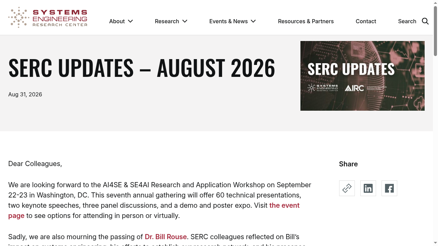Open the Contact page
The image size is (438, 246).
(x=366, y=21)
